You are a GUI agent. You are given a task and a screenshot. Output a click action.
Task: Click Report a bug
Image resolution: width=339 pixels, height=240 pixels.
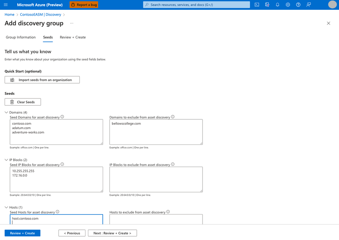point(83,5)
